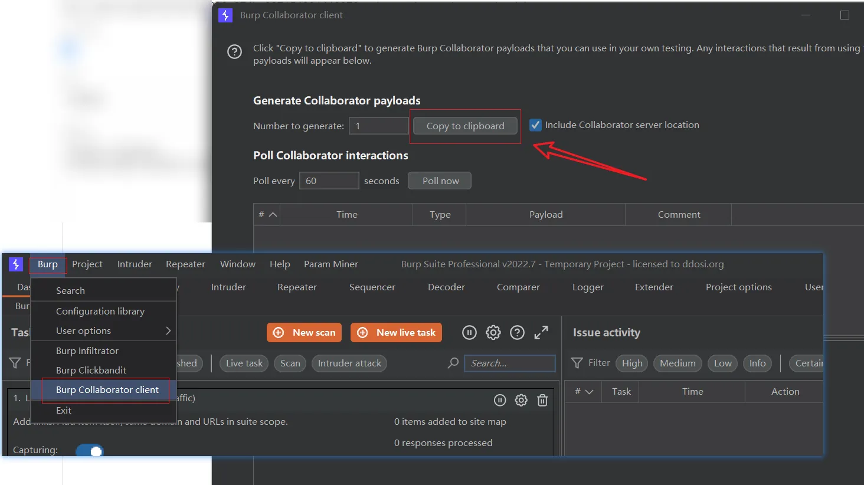This screenshot has height=485, width=864.
Task: Sort interactions by Time column header
Action: [347, 215]
